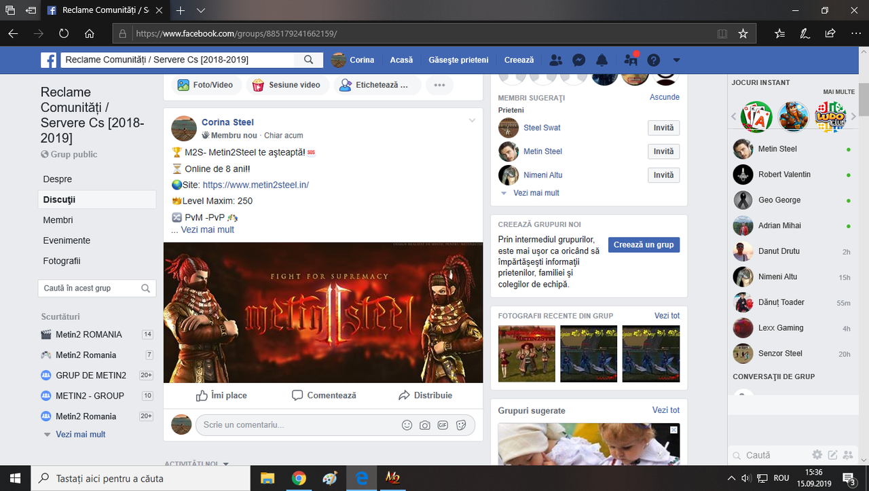The height and width of the screenshot is (491, 869).
Task: Open the Foto/Video post option
Action: click(205, 85)
